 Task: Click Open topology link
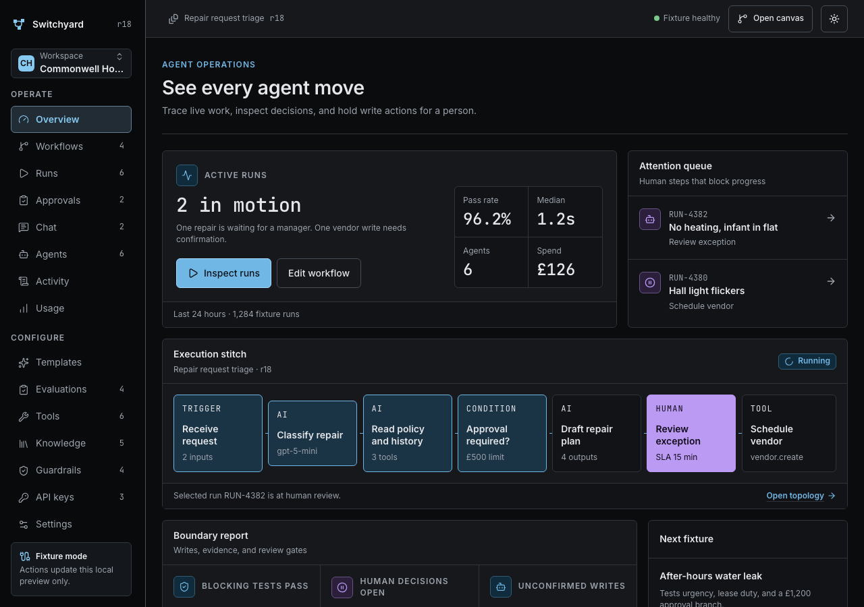coord(801,496)
